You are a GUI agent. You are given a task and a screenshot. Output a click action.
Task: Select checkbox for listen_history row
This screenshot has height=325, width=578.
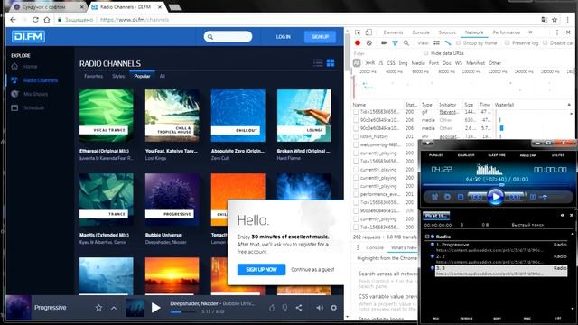coord(356,136)
